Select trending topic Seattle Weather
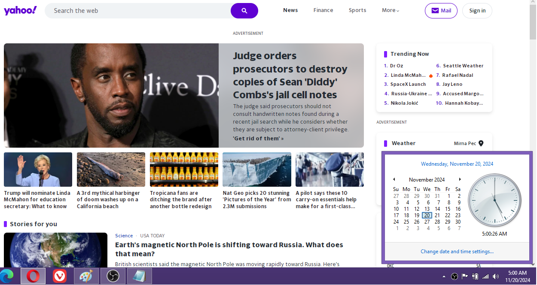 pyautogui.click(x=463, y=66)
